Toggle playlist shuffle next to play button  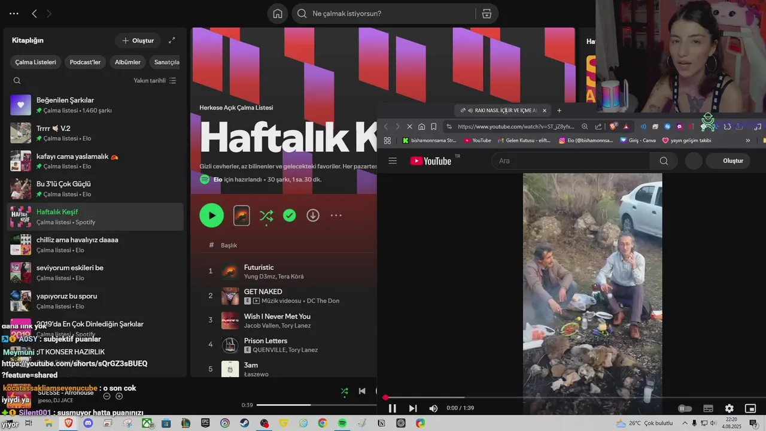tap(266, 216)
